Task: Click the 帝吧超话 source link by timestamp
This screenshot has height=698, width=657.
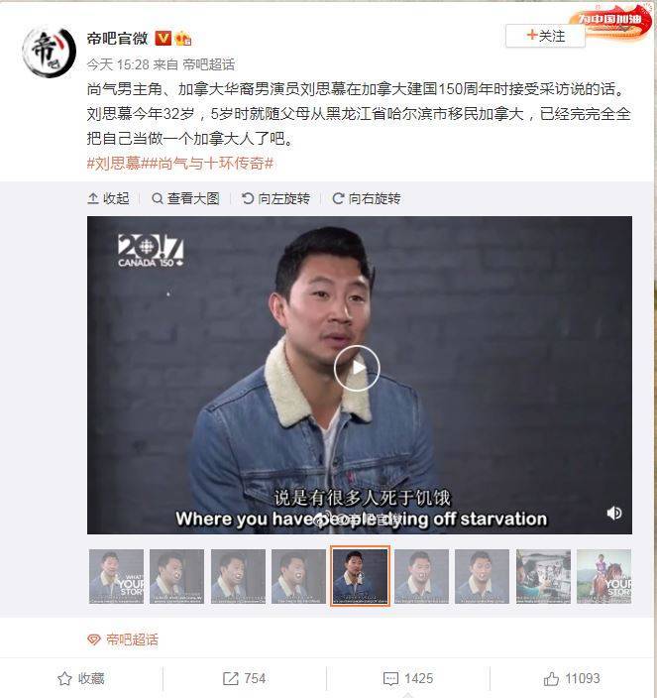Action: (209, 65)
